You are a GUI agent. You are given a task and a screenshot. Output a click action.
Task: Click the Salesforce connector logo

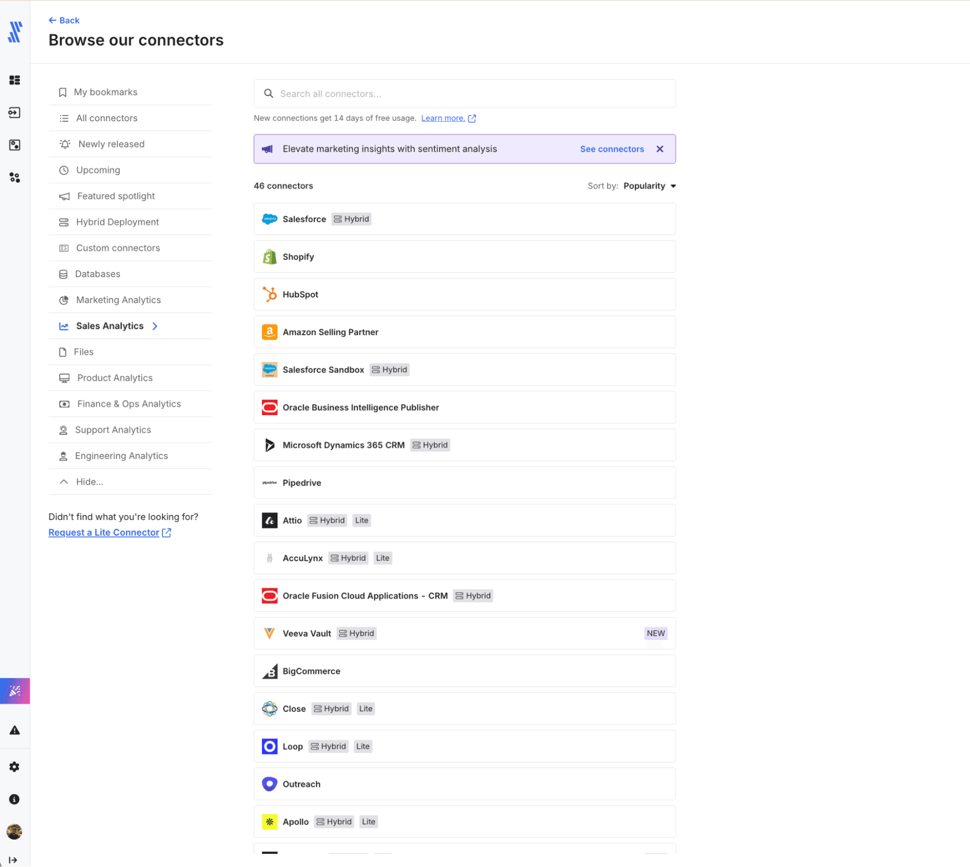click(269, 219)
